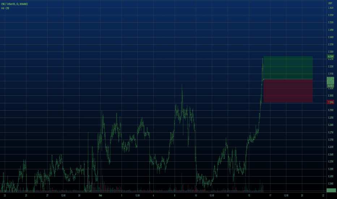
Task: Select the Vol · C98 indicator label
Action: click(x=5, y=8)
